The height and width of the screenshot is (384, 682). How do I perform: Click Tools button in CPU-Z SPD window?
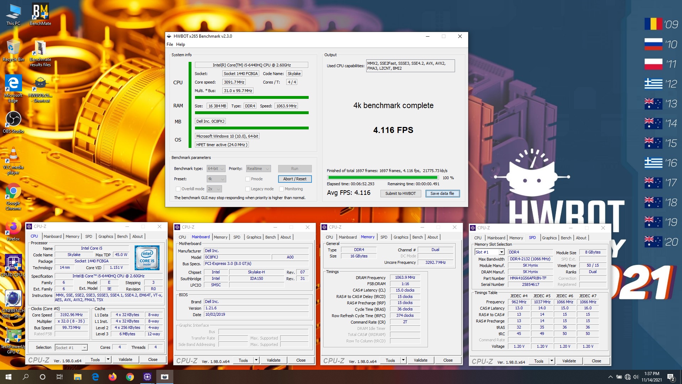539,361
